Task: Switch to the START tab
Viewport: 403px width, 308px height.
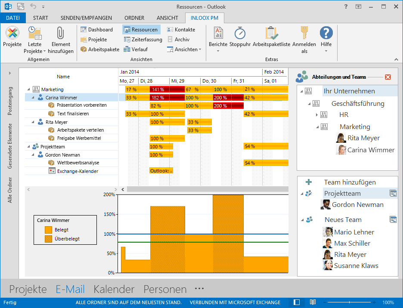Action: [40, 18]
